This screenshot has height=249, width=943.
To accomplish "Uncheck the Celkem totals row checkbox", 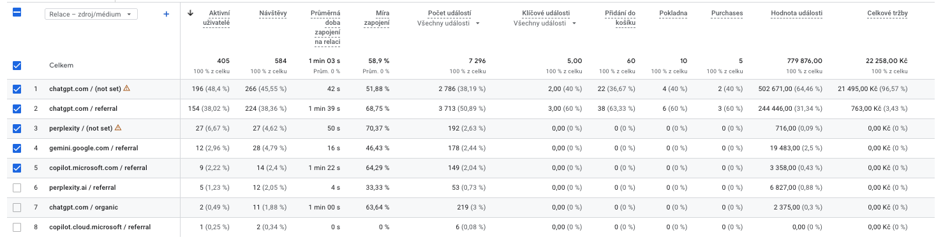I will click(x=17, y=65).
